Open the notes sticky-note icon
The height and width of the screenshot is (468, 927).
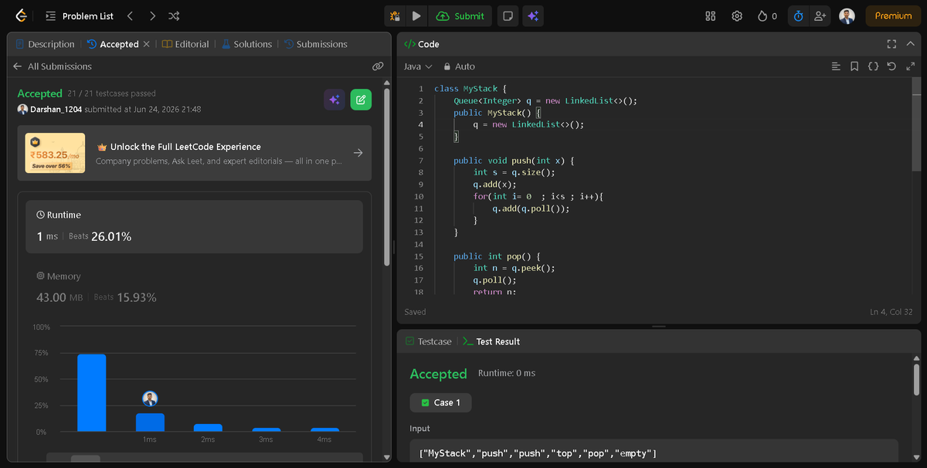[507, 15]
